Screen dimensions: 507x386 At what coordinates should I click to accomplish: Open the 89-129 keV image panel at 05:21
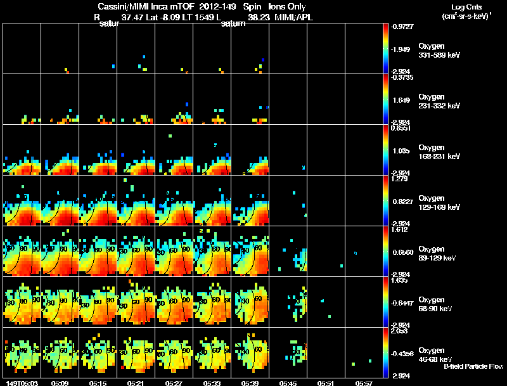(136, 251)
